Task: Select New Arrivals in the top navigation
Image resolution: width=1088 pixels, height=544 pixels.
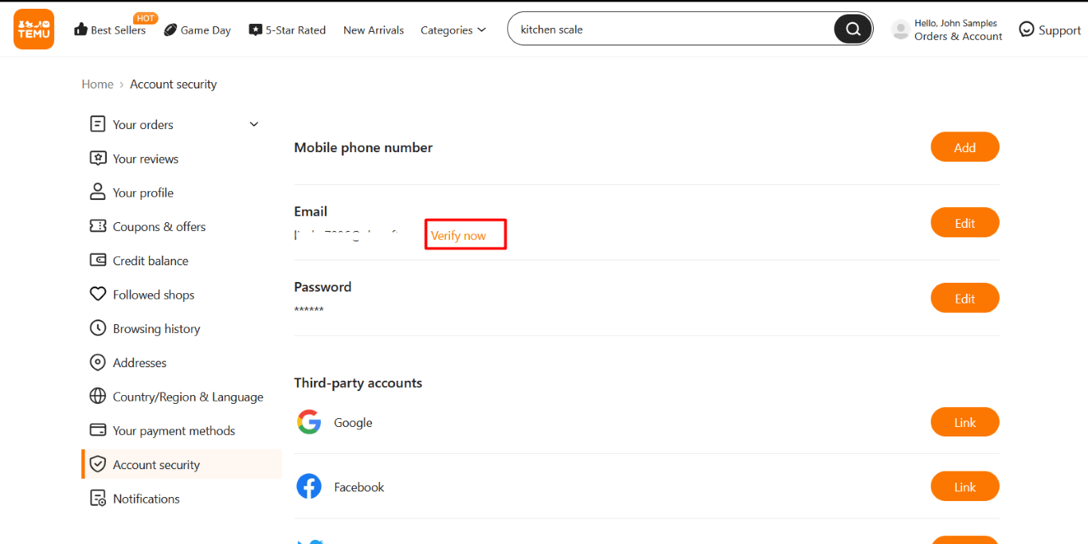Action: (x=373, y=29)
